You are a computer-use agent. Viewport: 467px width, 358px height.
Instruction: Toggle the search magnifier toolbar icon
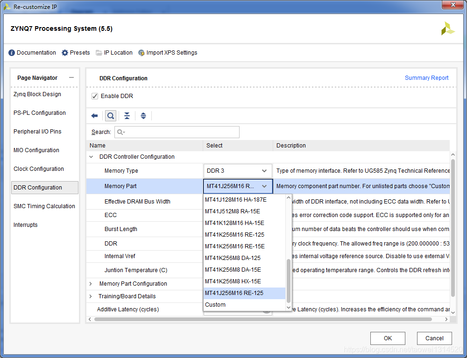[x=111, y=116]
